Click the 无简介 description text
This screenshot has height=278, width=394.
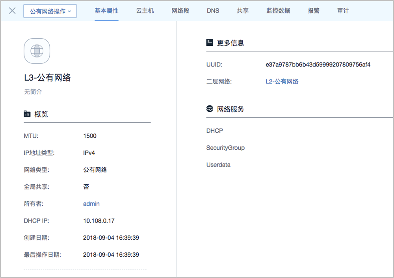[x=33, y=92]
